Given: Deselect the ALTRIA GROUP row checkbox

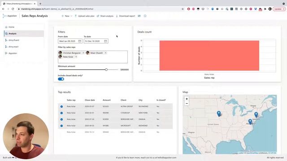Looking at the screenshot, I should pos(61,106).
